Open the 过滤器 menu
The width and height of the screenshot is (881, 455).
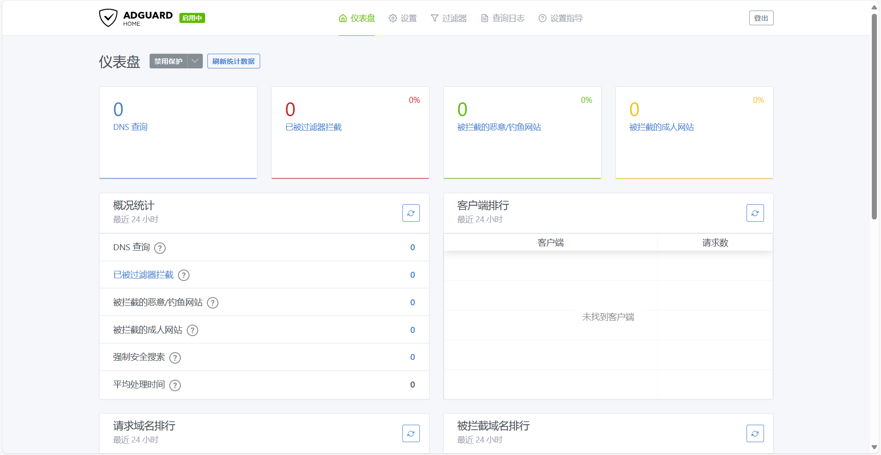tap(449, 18)
